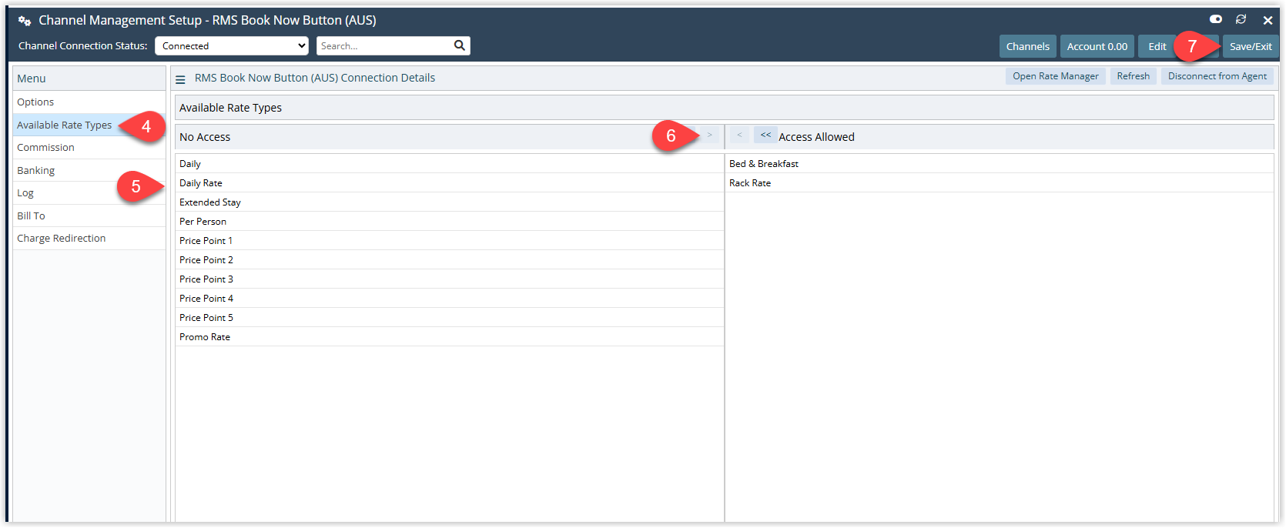Click the single left arrow move button
Image resolution: width=1286 pixels, height=528 pixels.
[x=739, y=135]
